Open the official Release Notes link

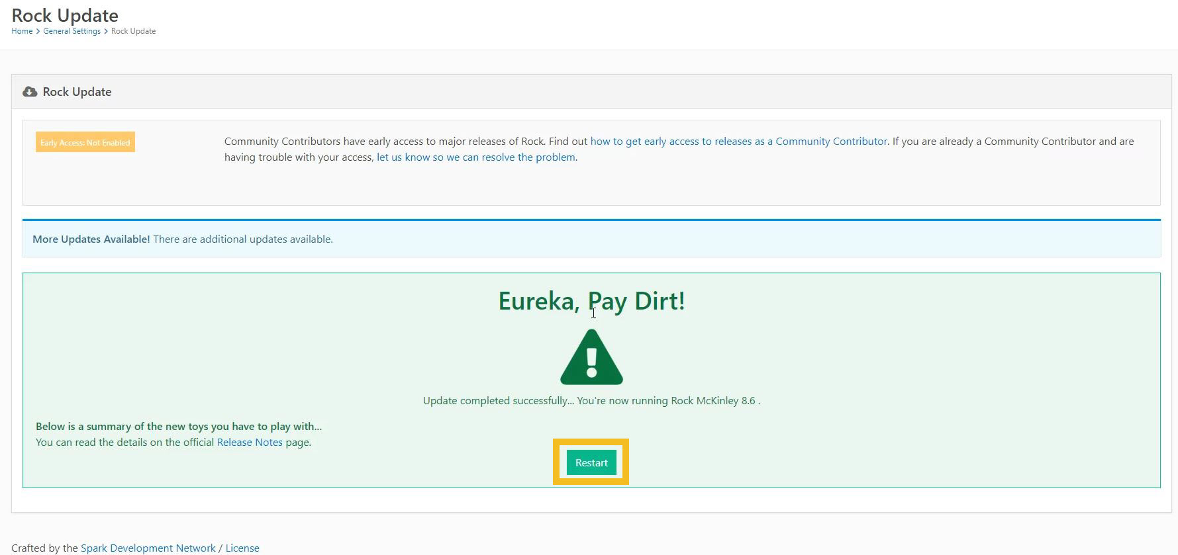(x=250, y=442)
